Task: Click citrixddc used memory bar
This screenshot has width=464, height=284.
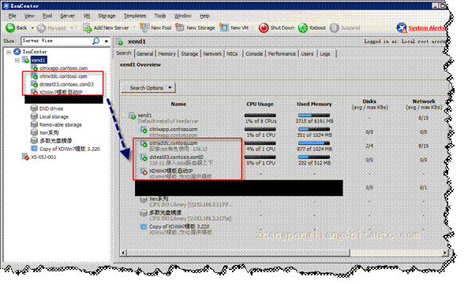Action: [x=314, y=143]
